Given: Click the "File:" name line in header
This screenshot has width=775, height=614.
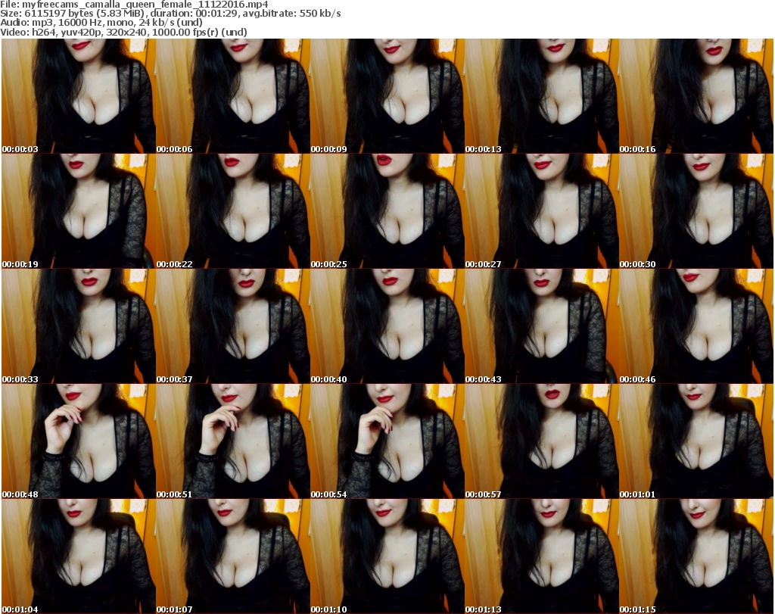Looking at the screenshot, I should pos(135,5).
